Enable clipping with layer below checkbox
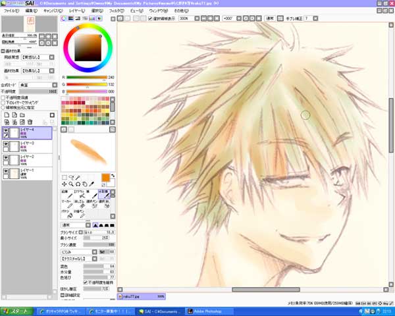395x316 pixels. (3, 103)
